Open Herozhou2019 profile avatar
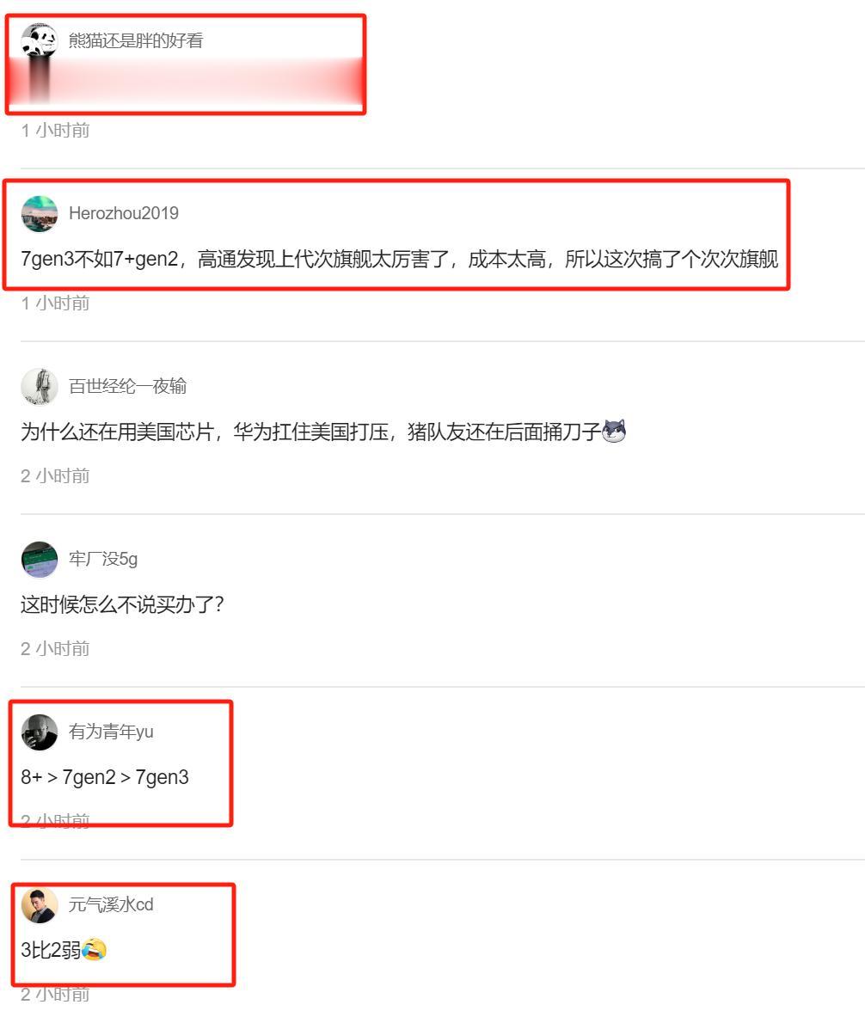This screenshot has width=865, height=1017. pyautogui.click(x=39, y=213)
